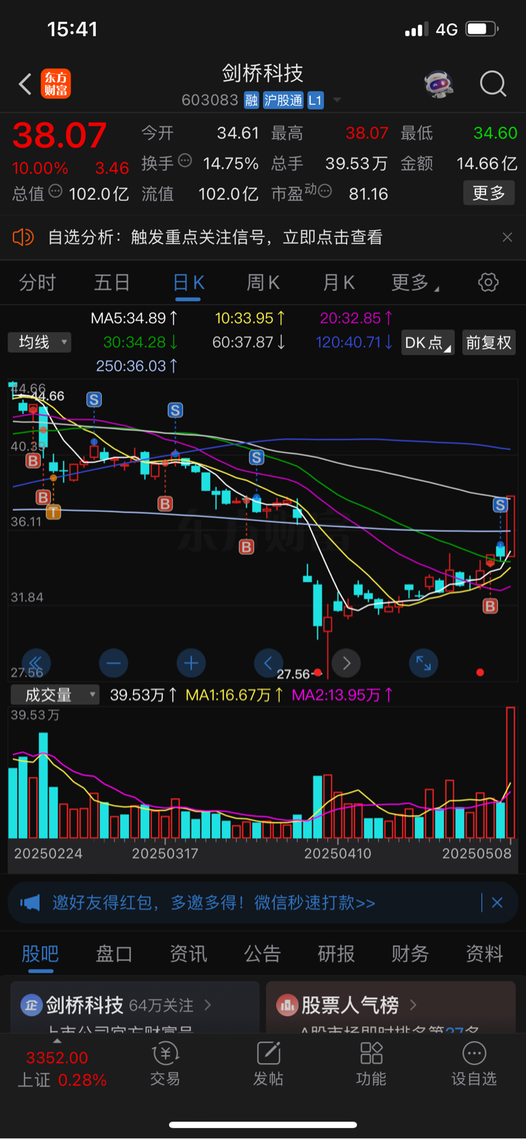The image size is (526, 1139).
Task: Switch to the 研报 tab
Action: (336, 953)
